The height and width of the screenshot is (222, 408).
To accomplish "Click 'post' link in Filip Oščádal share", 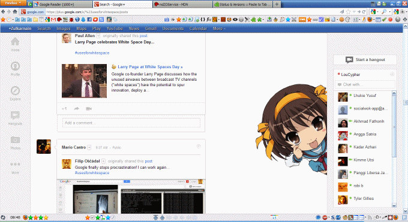I will pos(149,161).
